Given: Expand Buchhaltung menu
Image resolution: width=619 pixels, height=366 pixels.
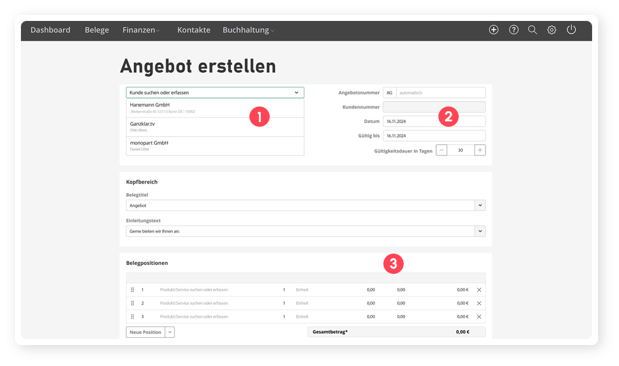Looking at the screenshot, I should point(248,30).
